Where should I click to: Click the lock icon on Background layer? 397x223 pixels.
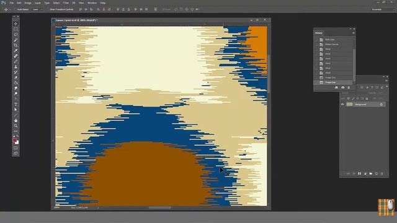381,105
